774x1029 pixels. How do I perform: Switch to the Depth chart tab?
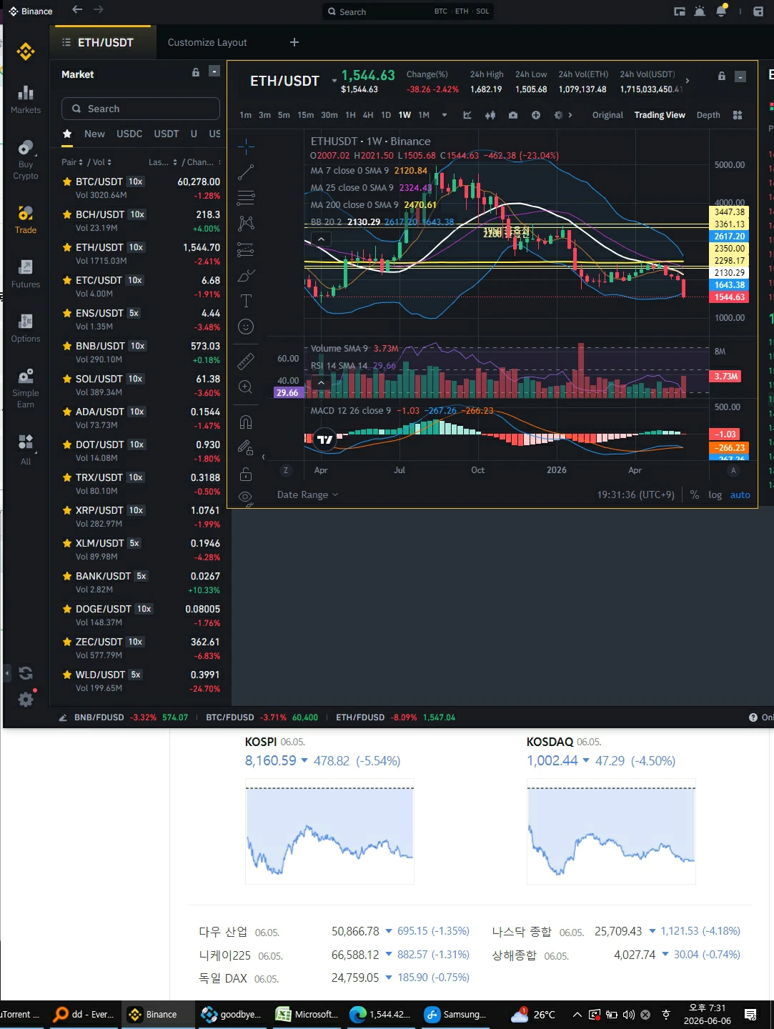pyautogui.click(x=708, y=115)
